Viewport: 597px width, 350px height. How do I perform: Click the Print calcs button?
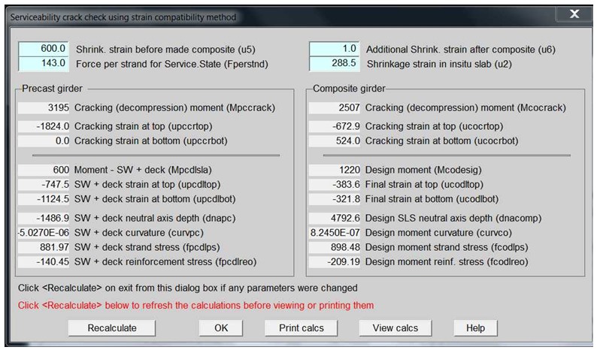pos(302,328)
